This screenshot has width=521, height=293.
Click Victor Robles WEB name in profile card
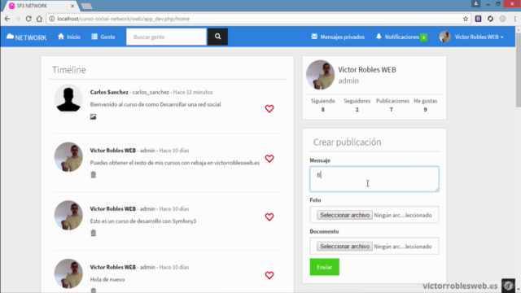click(x=367, y=70)
